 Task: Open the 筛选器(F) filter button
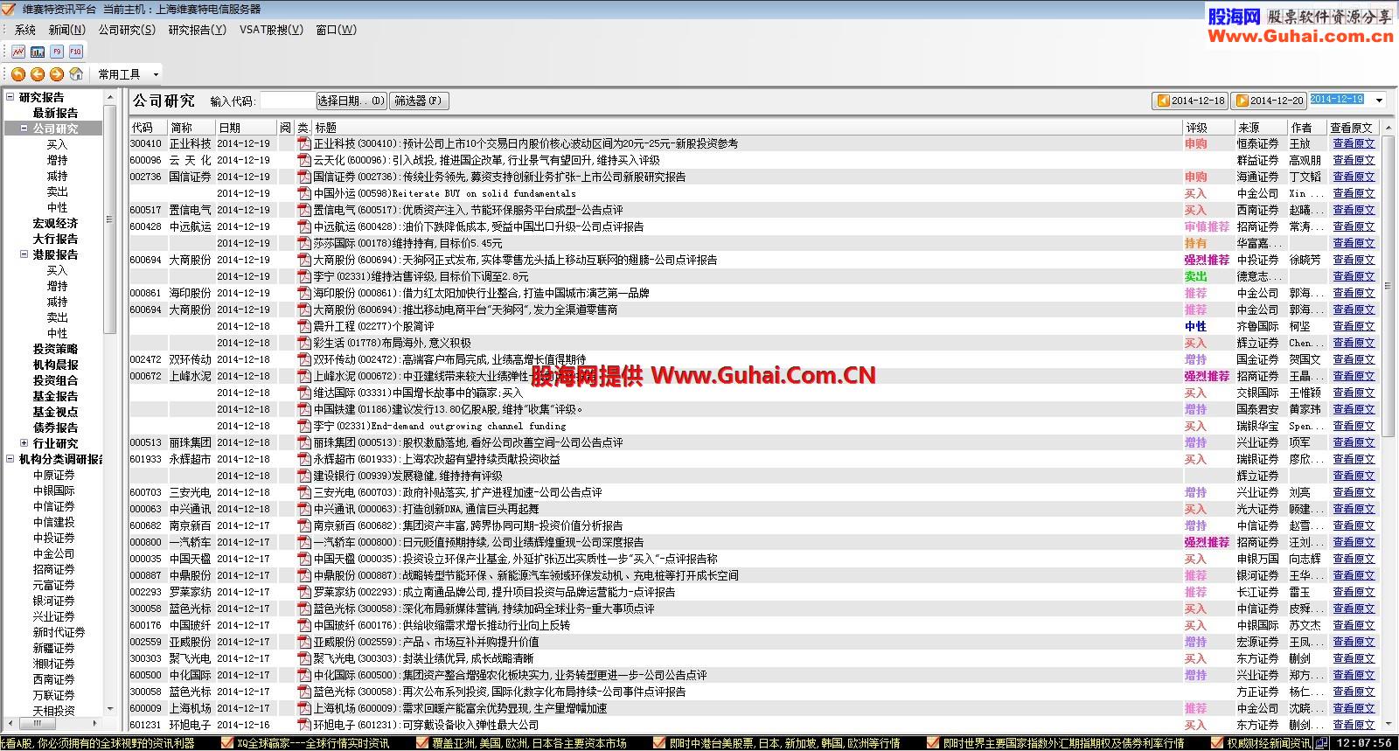tap(419, 101)
